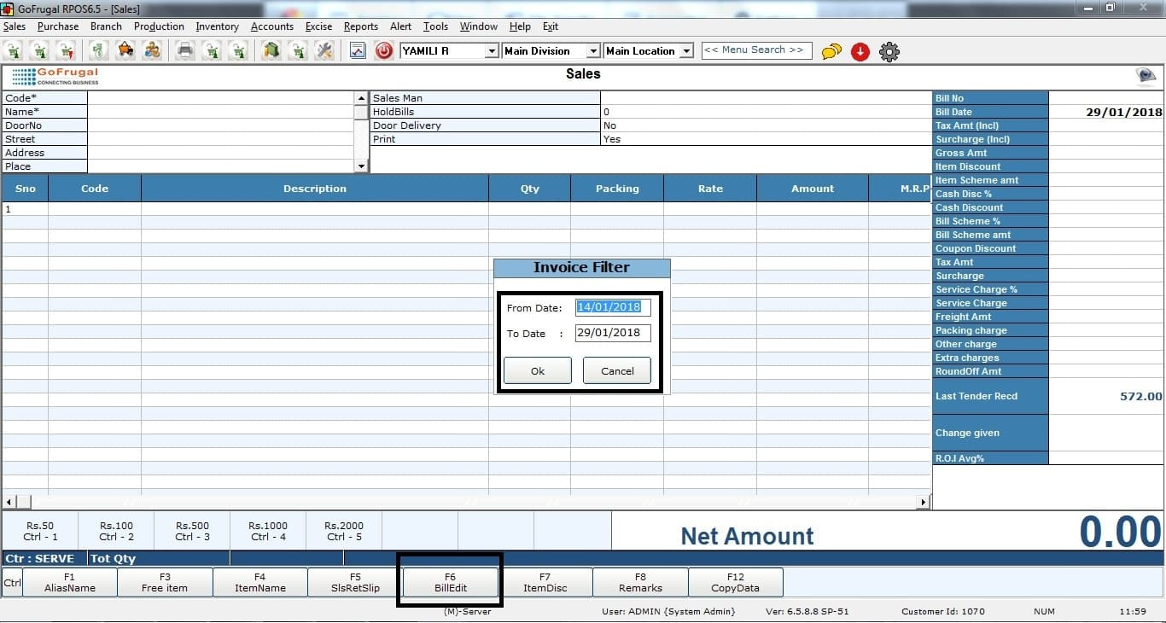Screen dimensions: 1166x623
Task: Click the Menu Search box
Action: (x=756, y=50)
